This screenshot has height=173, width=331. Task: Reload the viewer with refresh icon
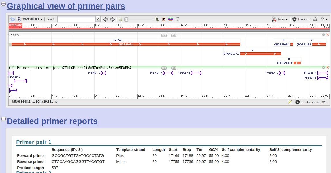point(315,19)
